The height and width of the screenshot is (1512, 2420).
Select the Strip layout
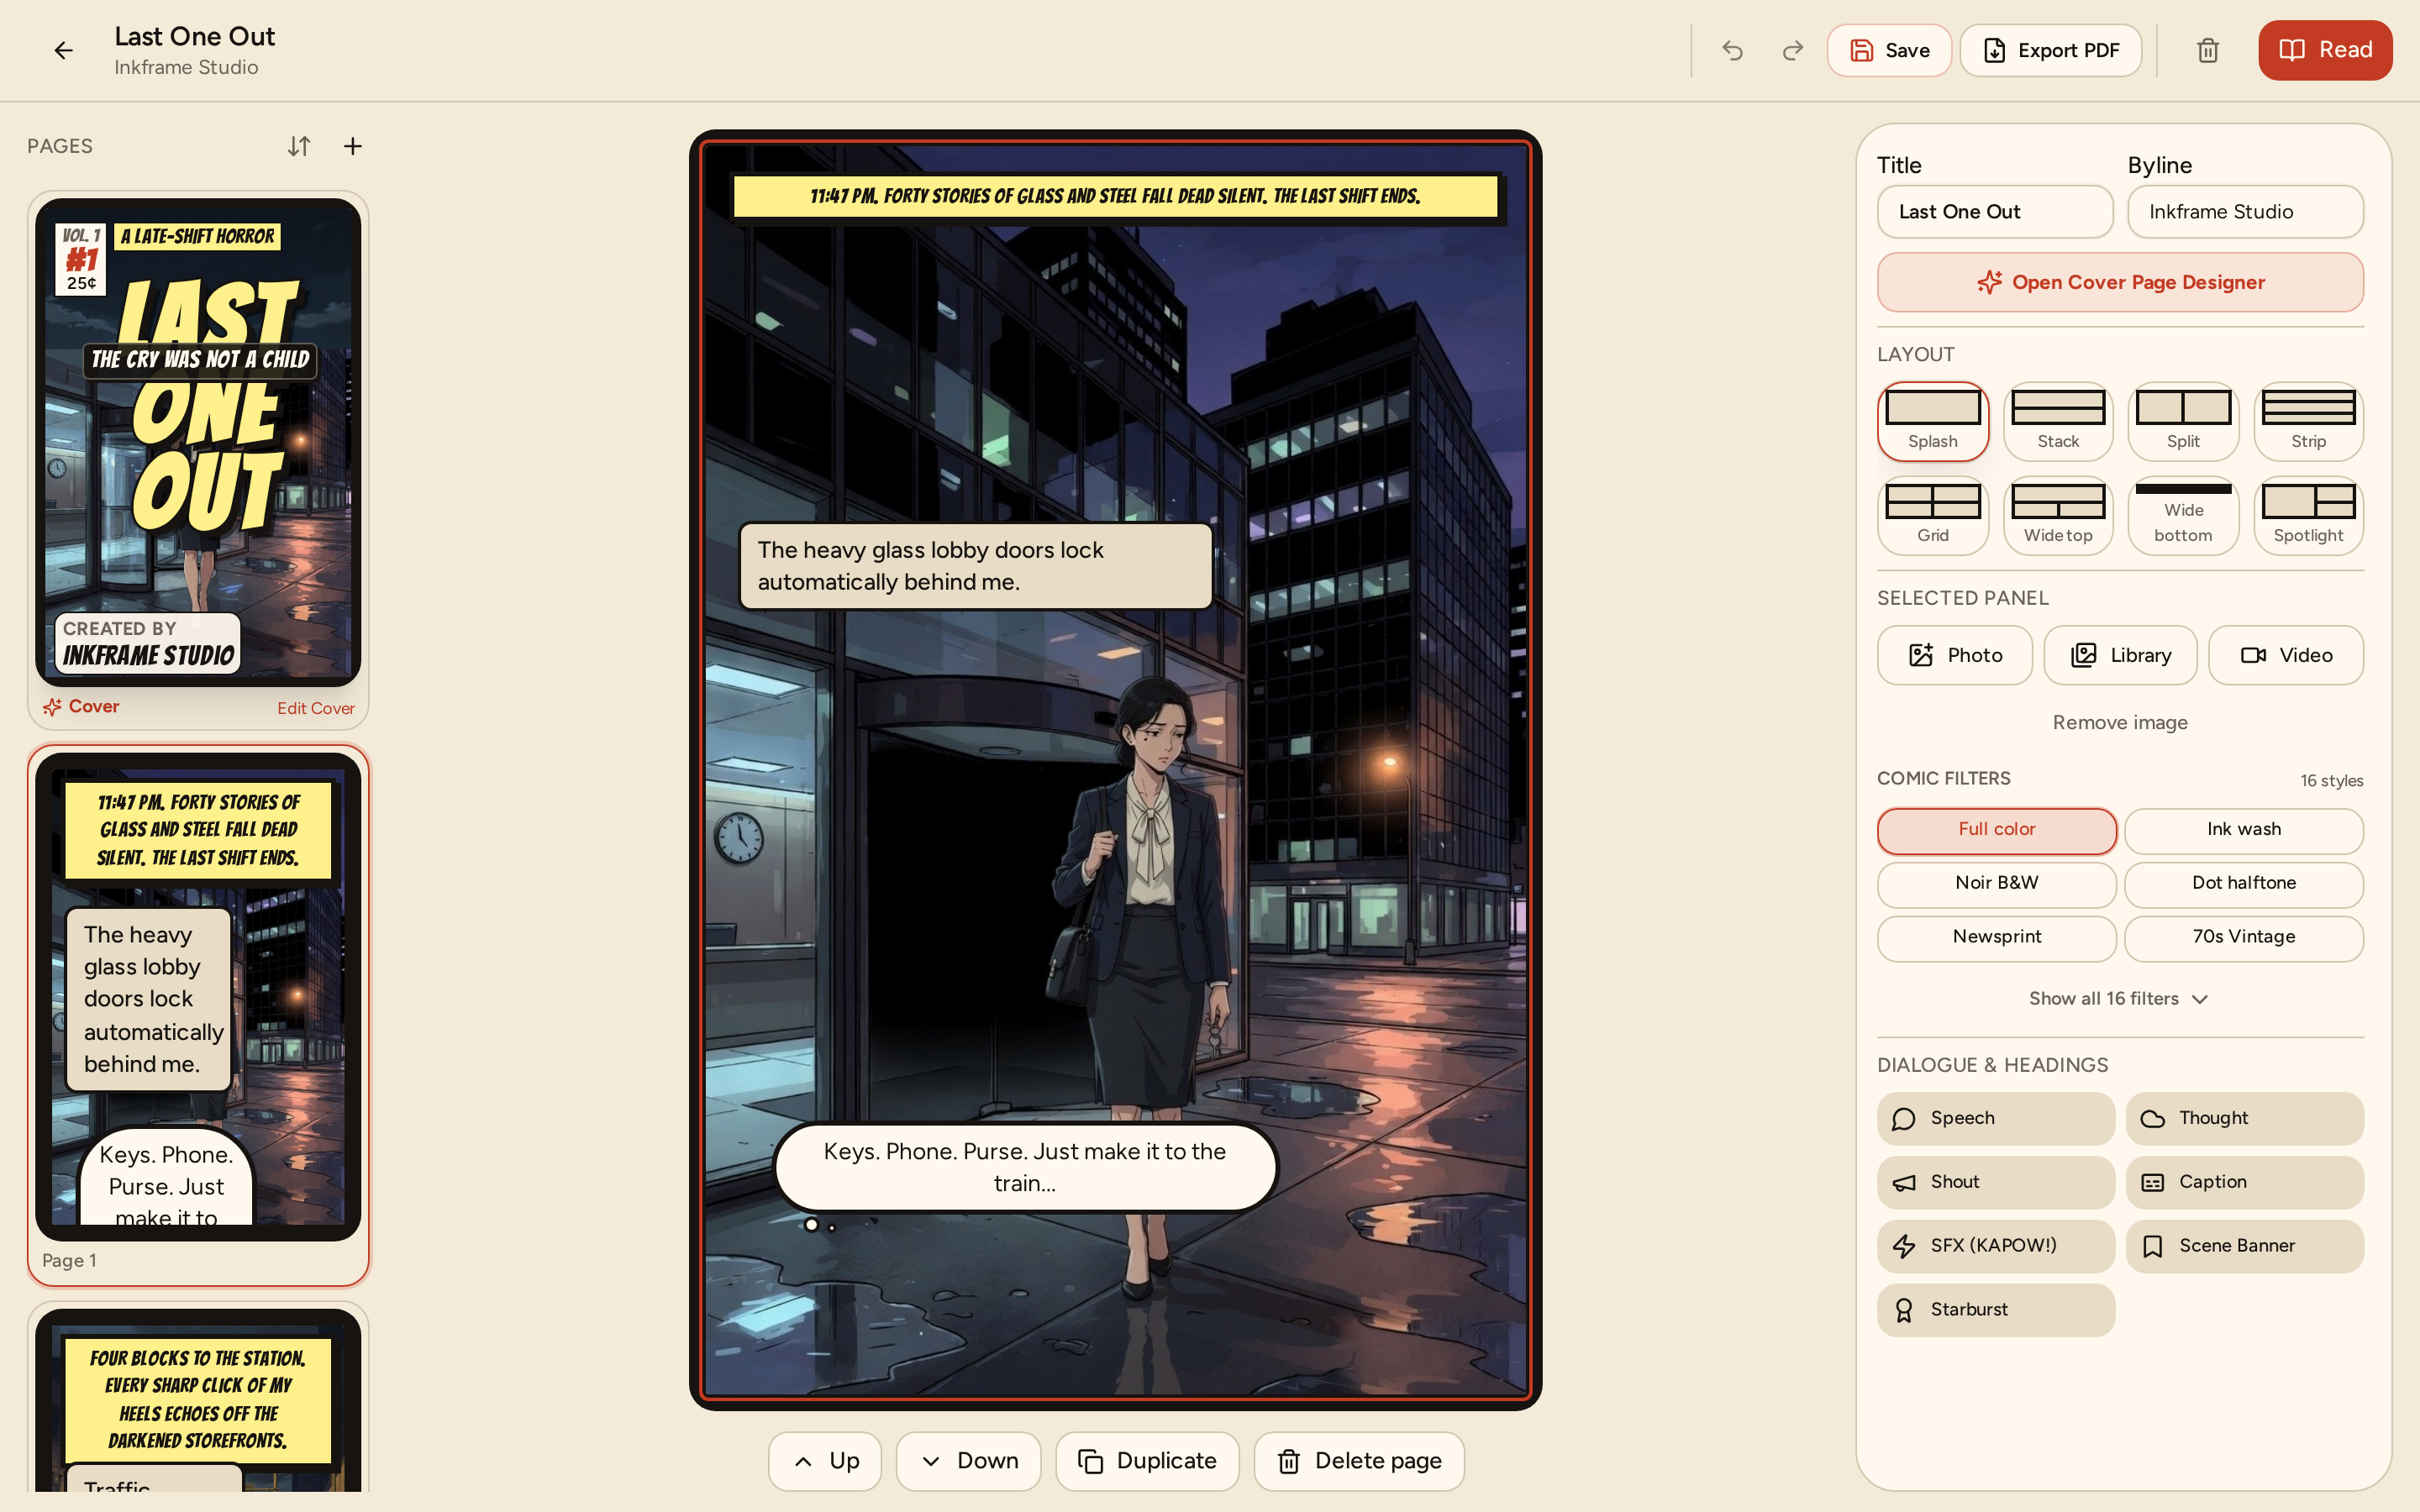coord(2308,421)
